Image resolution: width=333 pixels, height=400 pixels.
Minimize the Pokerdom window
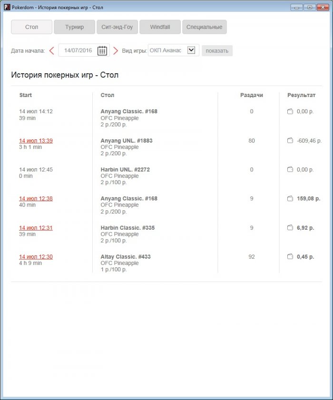(x=297, y=8)
